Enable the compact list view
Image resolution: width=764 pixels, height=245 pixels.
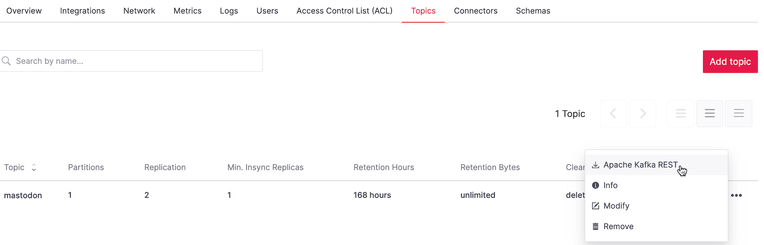point(680,113)
